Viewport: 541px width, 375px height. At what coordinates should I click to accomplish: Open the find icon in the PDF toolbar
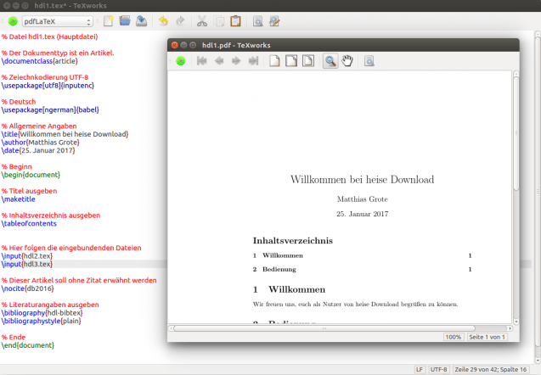click(x=369, y=61)
